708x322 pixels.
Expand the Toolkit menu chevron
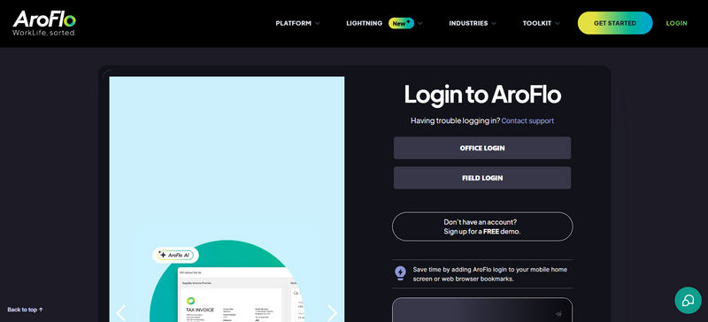pyautogui.click(x=558, y=24)
